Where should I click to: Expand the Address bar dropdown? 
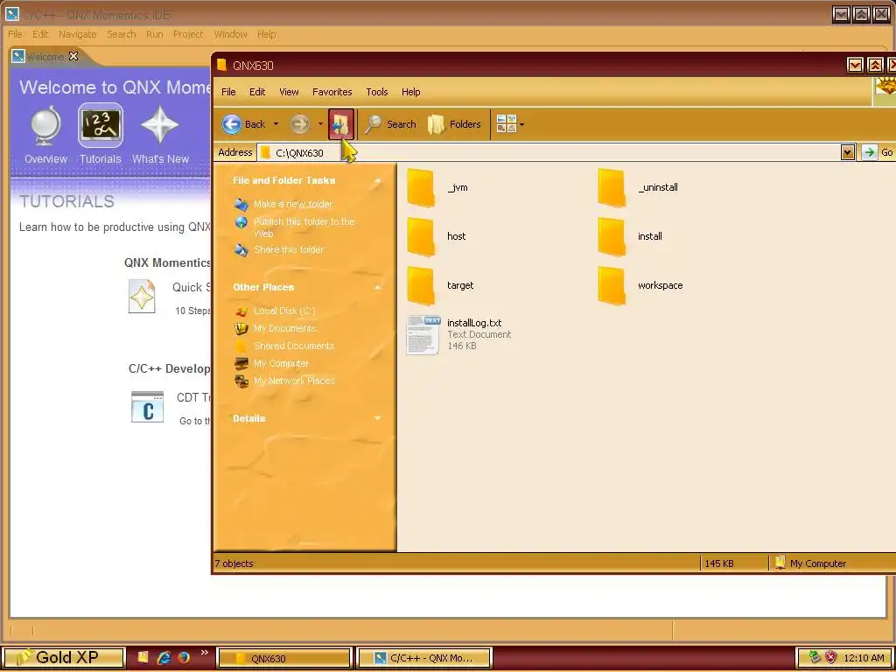point(847,152)
